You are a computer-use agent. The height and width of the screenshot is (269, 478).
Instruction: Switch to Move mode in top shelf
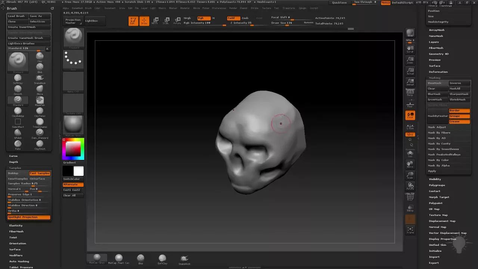155,21
